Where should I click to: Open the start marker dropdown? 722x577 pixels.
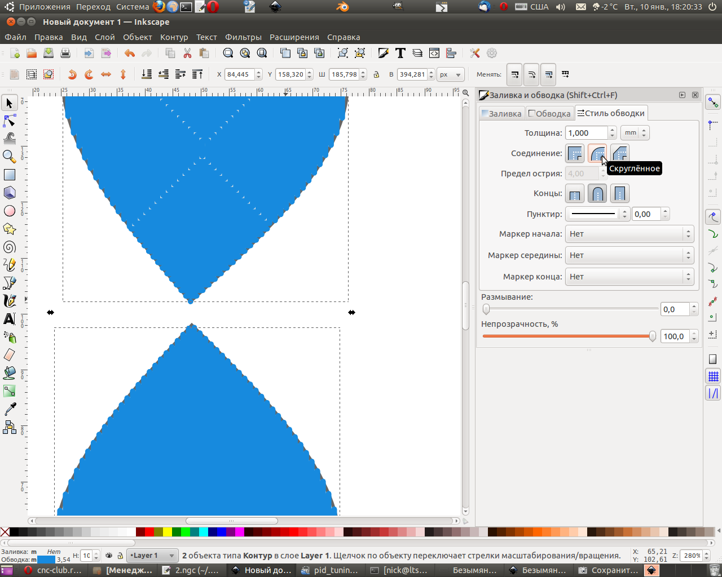629,234
